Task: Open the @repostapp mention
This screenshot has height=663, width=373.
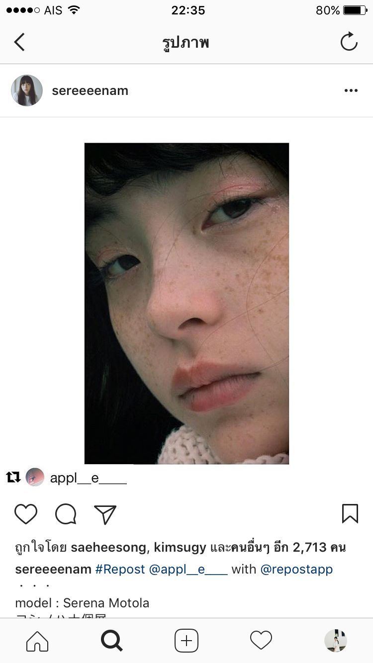Action: tap(296, 570)
